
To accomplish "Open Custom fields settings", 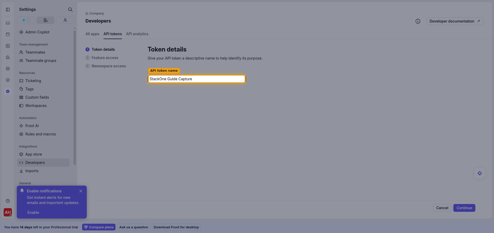I will tap(43, 97).
